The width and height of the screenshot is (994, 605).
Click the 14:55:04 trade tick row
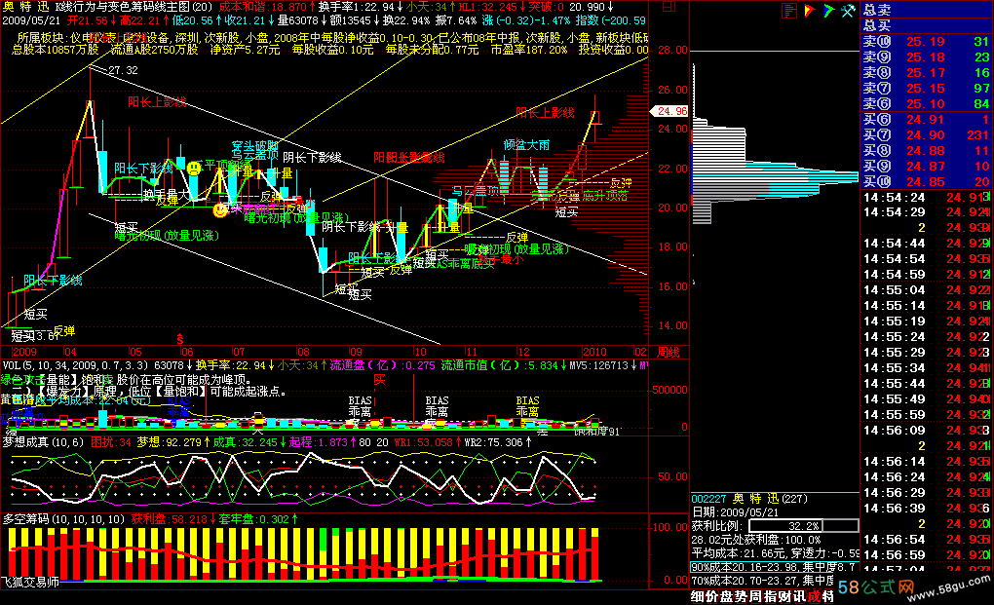click(x=927, y=290)
